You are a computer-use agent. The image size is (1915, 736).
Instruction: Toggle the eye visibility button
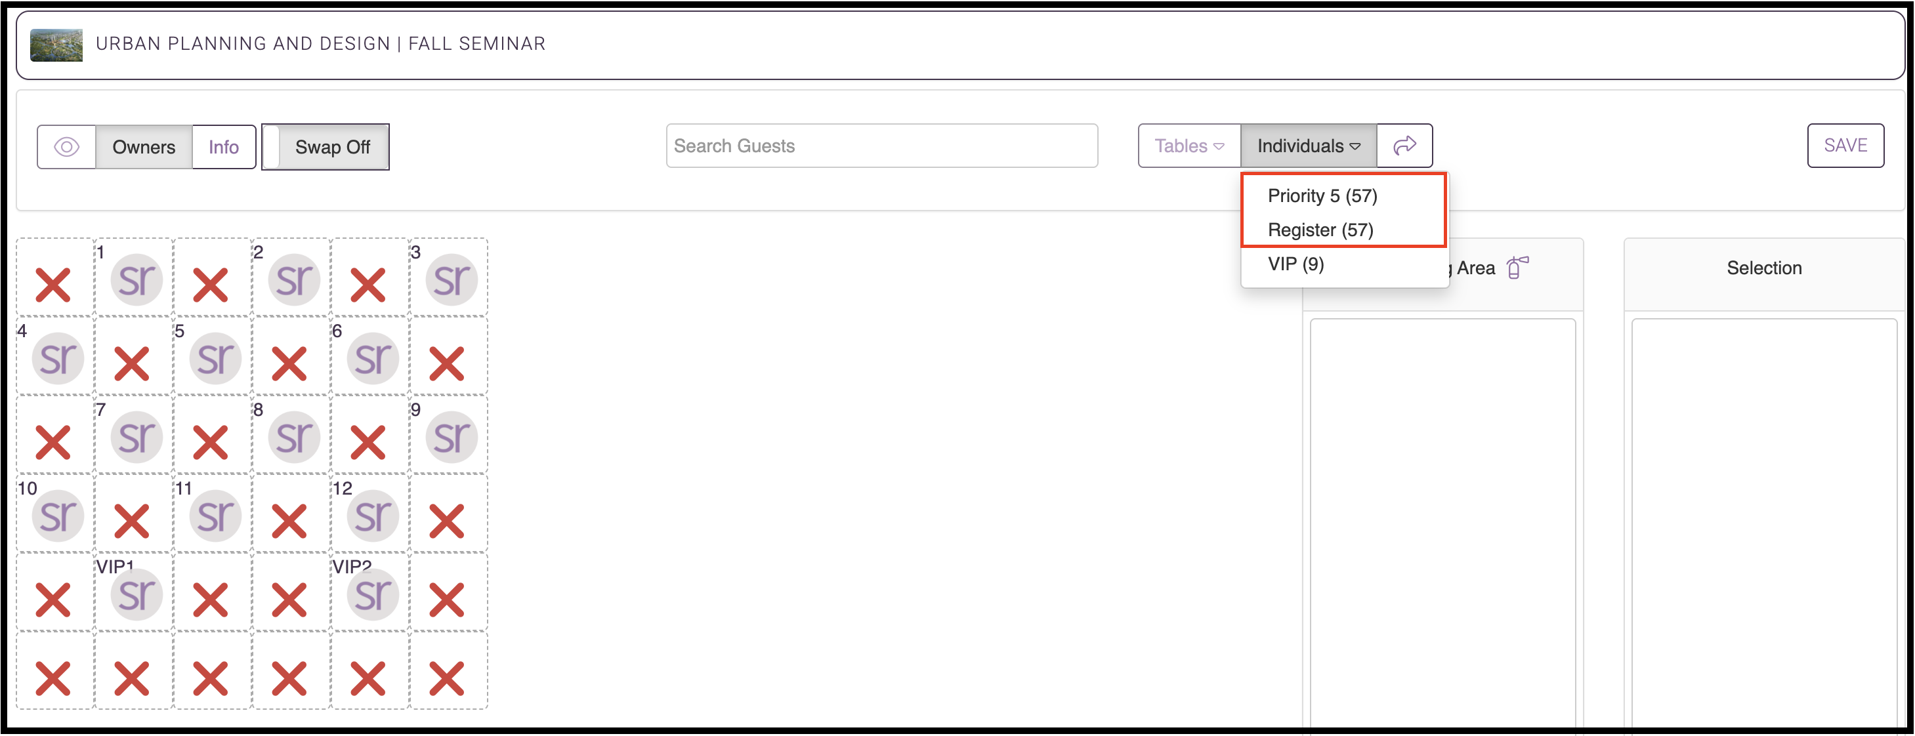click(67, 147)
